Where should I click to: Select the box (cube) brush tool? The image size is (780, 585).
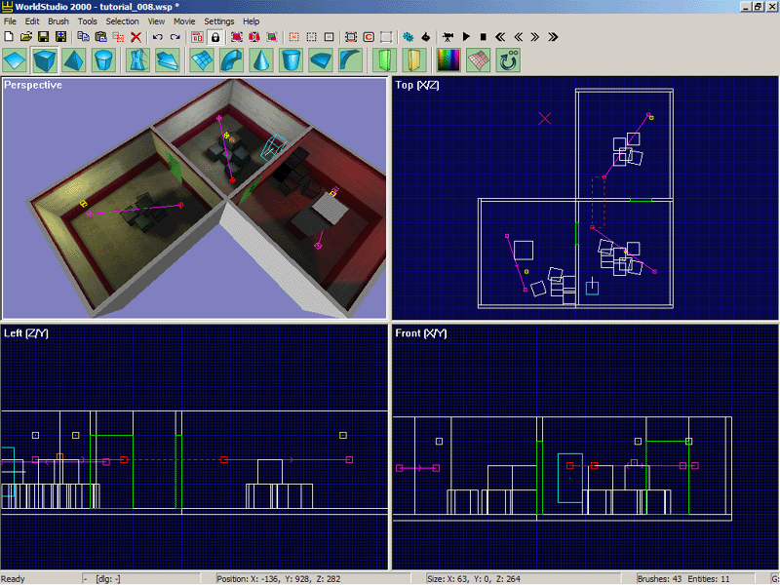(44, 60)
